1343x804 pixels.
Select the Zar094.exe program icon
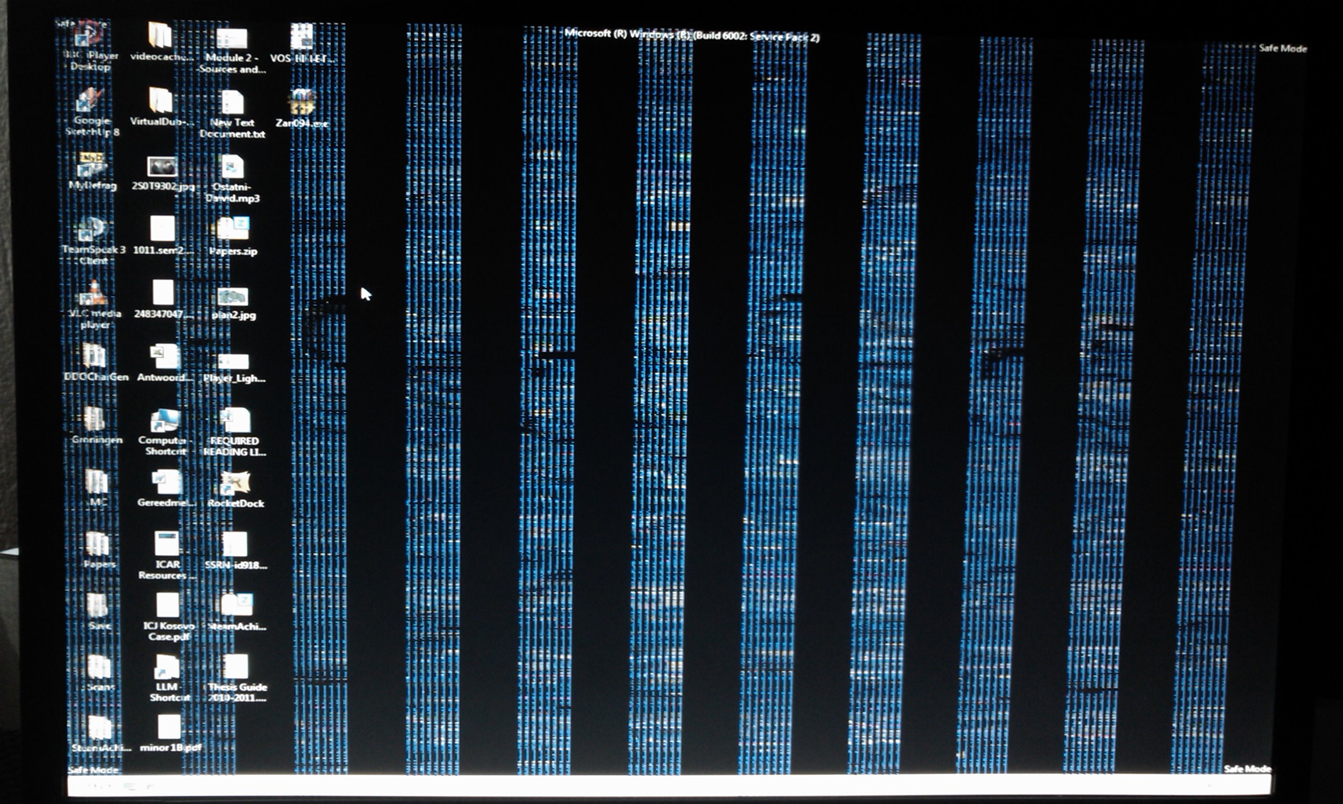click(x=302, y=102)
